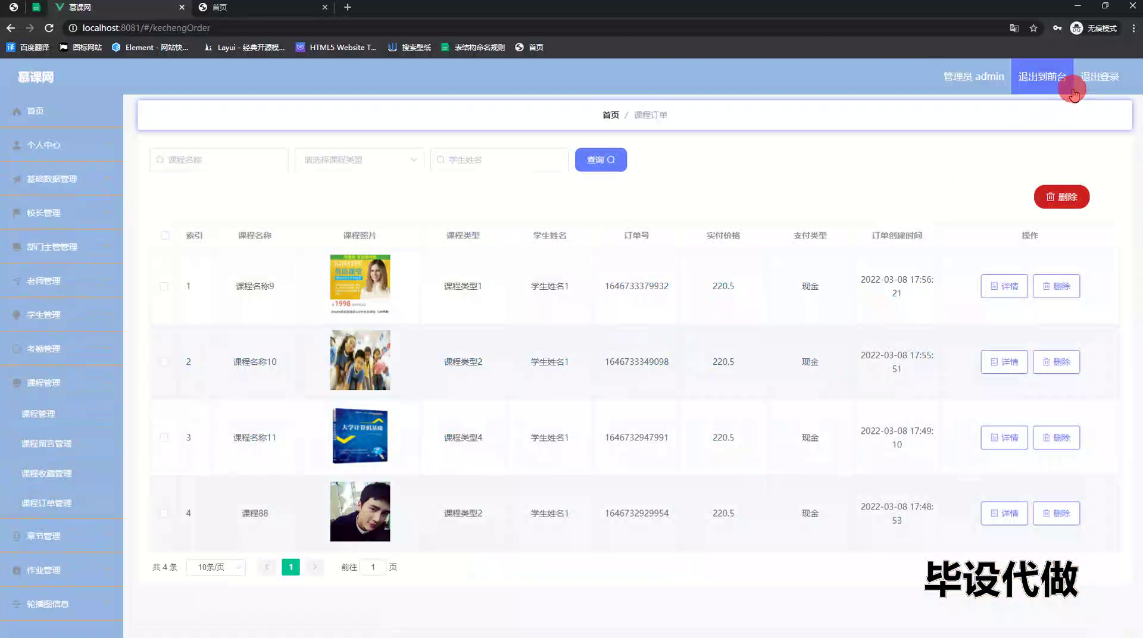Click 删除 for order 1646732929954
The height and width of the screenshot is (638, 1143).
(x=1056, y=512)
